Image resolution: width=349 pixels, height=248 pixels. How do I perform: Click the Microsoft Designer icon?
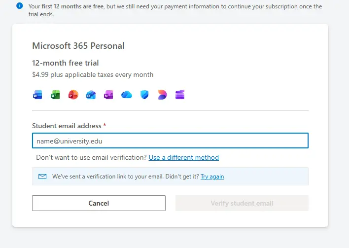162,95
